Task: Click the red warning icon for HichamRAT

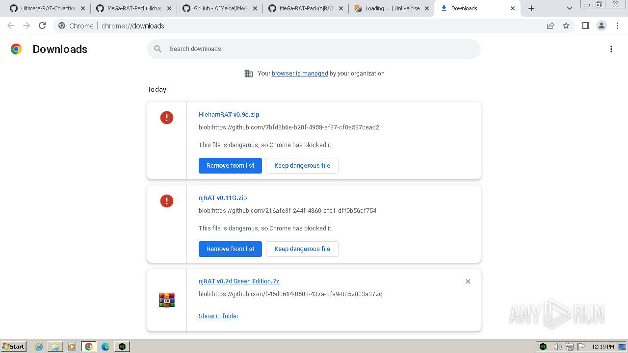Action: coord(167,118)
